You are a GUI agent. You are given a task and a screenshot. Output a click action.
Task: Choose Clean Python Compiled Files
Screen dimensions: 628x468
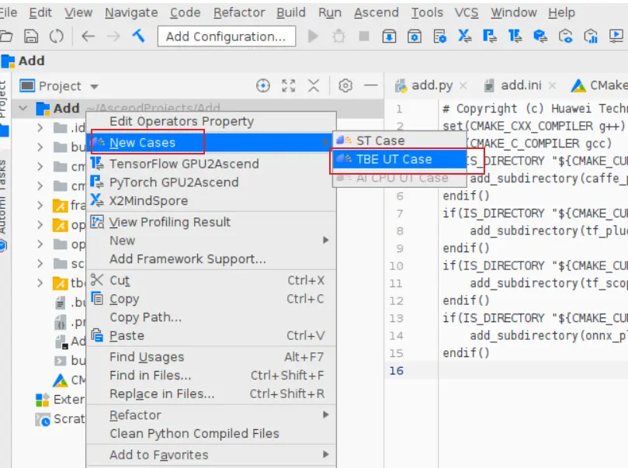click(211, 434)
